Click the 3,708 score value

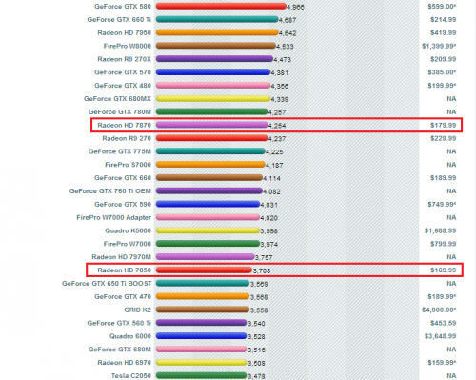point(262,270)
